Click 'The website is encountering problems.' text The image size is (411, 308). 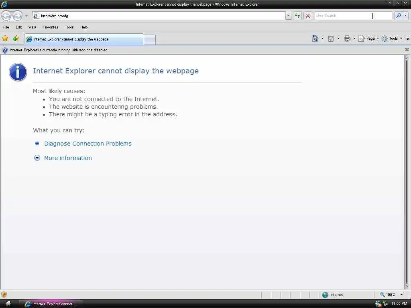click(x=103, y=107)
